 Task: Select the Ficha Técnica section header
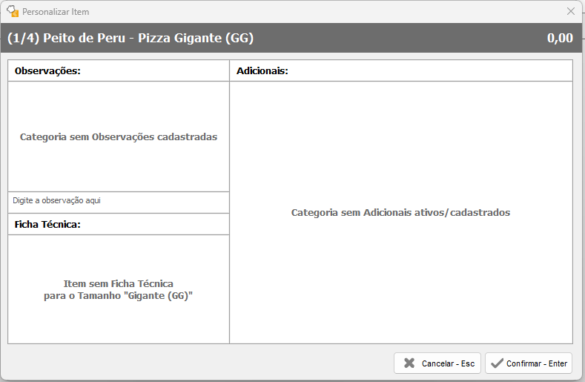point(47,224)
